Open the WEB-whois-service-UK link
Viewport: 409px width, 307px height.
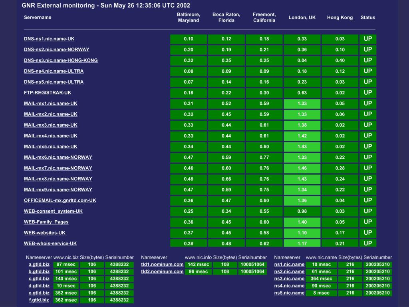click(50, 243)
